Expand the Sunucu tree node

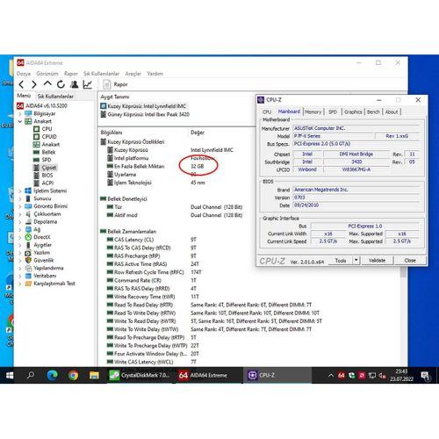pos(20,198)
